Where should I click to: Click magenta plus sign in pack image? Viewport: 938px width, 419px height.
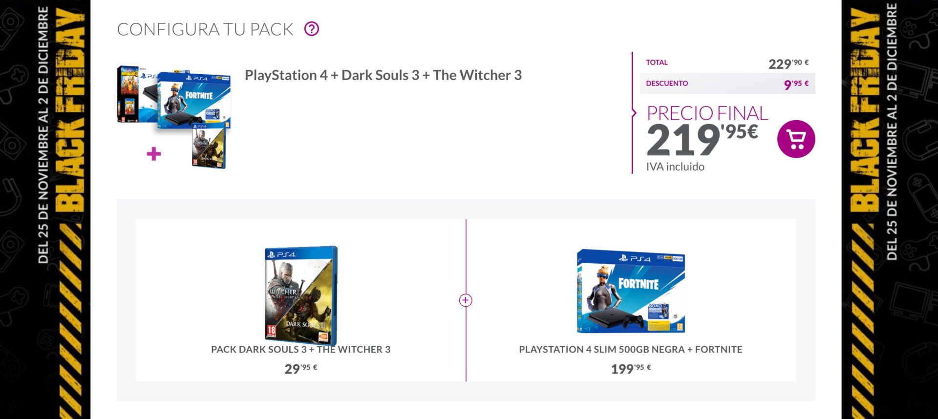(154, 154)
